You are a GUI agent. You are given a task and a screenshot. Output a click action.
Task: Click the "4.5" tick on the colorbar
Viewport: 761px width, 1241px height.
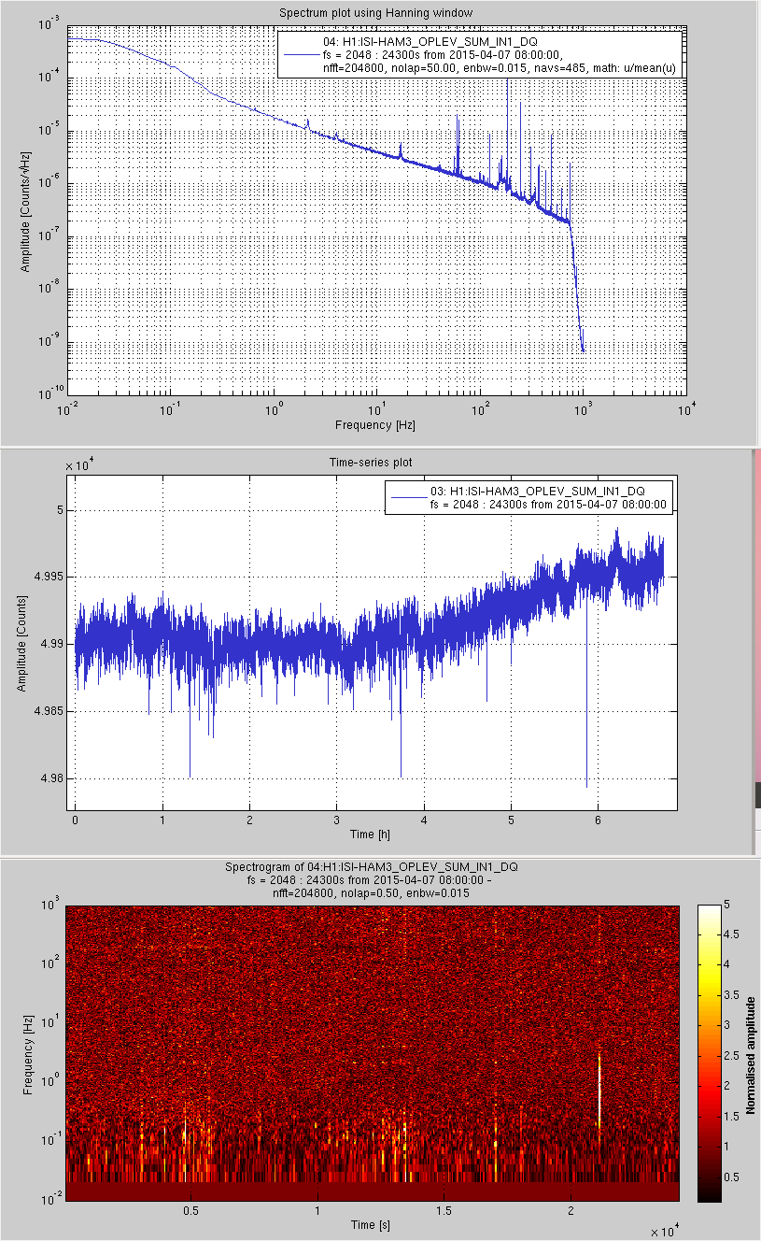[x=731, y=934]
